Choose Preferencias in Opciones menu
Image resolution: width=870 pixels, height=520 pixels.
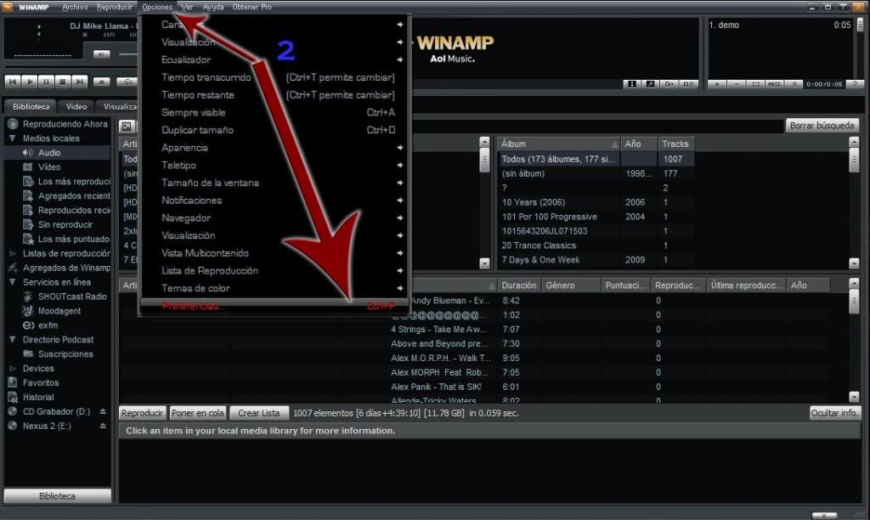(x=276, y=307)
